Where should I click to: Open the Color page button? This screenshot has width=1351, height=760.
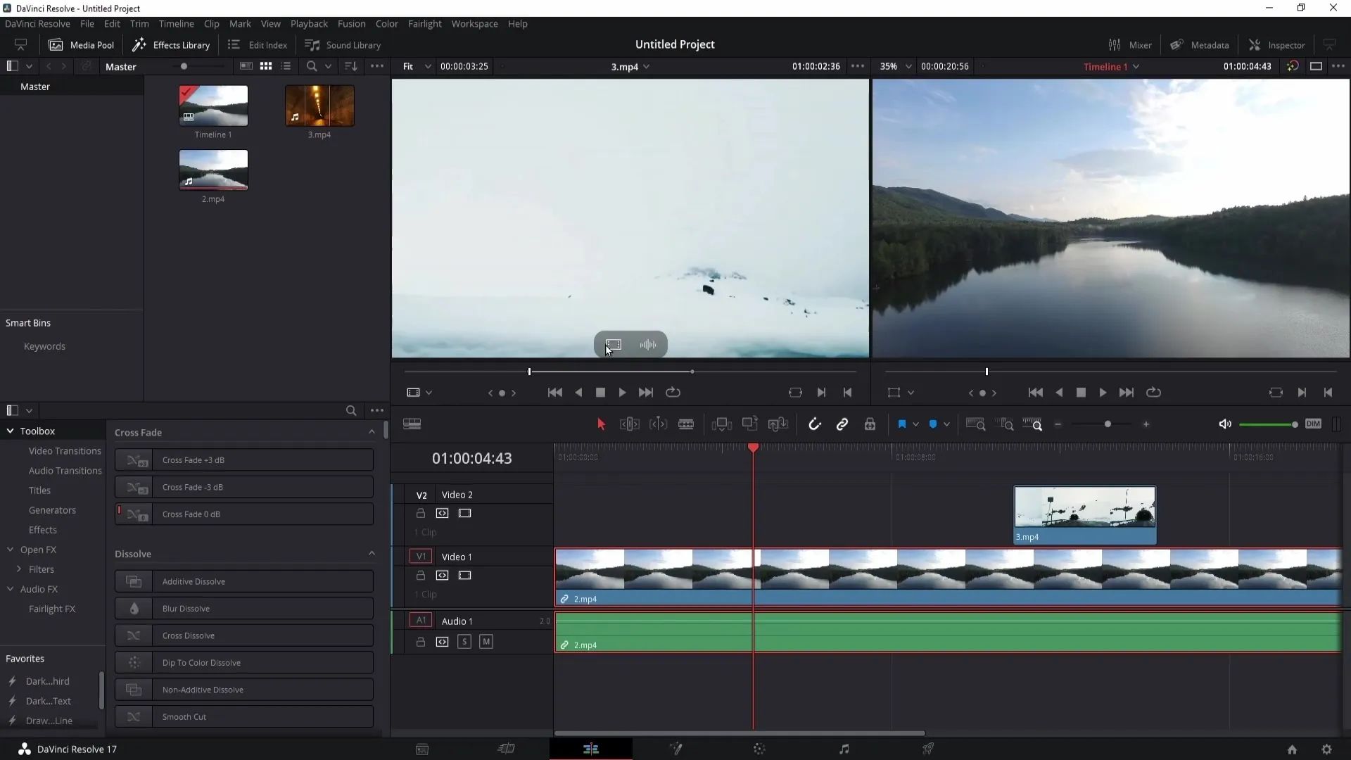point(761,749)
